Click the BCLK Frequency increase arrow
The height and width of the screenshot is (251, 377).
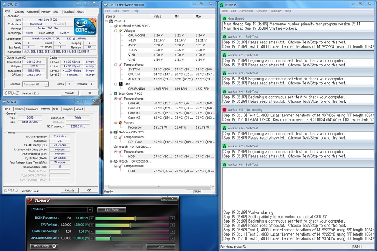click(x=172, y=218)
